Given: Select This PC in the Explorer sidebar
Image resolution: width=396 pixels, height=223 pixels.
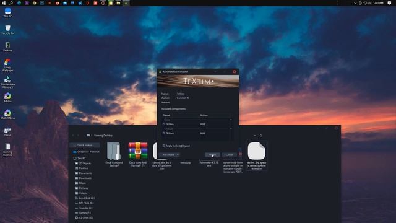Looking at the screenshot, I should pos(80,159).
